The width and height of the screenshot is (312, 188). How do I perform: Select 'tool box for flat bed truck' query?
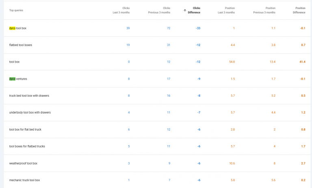[25, 129]
